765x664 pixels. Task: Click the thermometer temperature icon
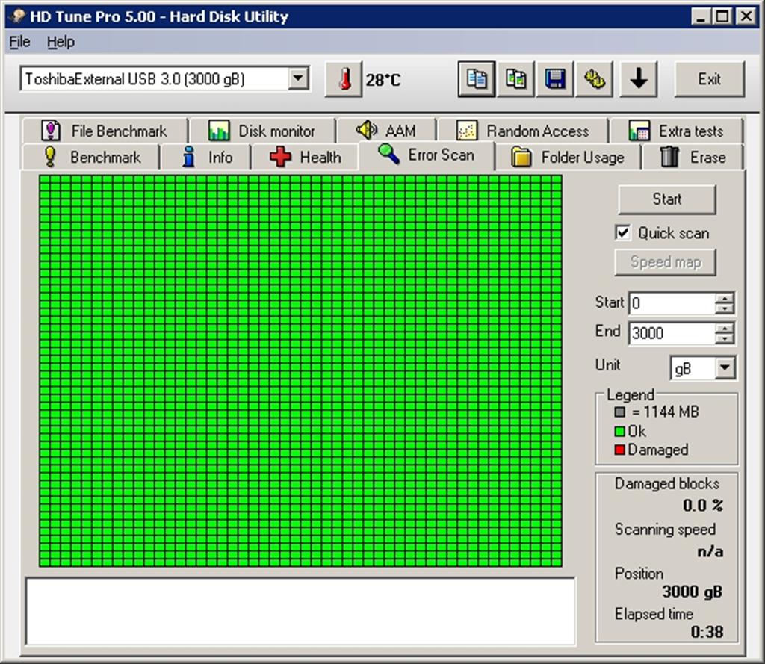pos(344,79)
